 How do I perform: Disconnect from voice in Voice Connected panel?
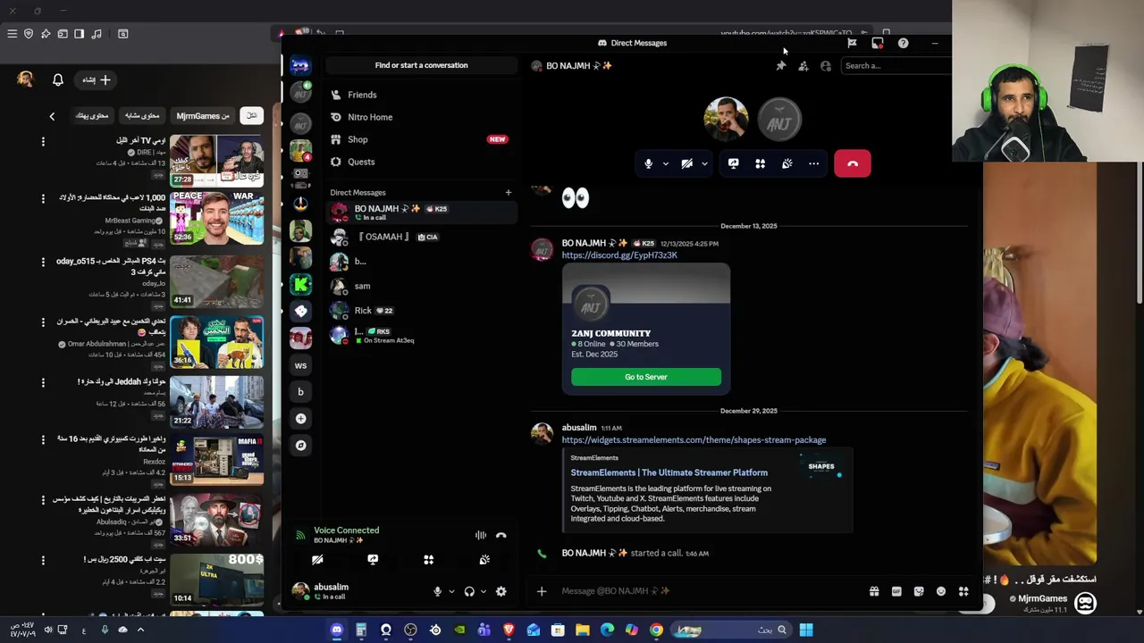click(501, 535)
